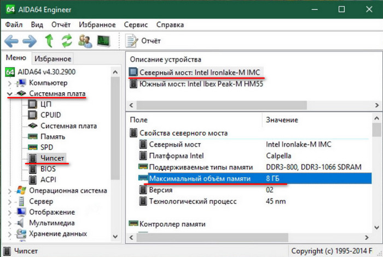Viewport: 383px width, 257px height.
Task: Open the Отчёт report toolbar button
Action: 143,41
